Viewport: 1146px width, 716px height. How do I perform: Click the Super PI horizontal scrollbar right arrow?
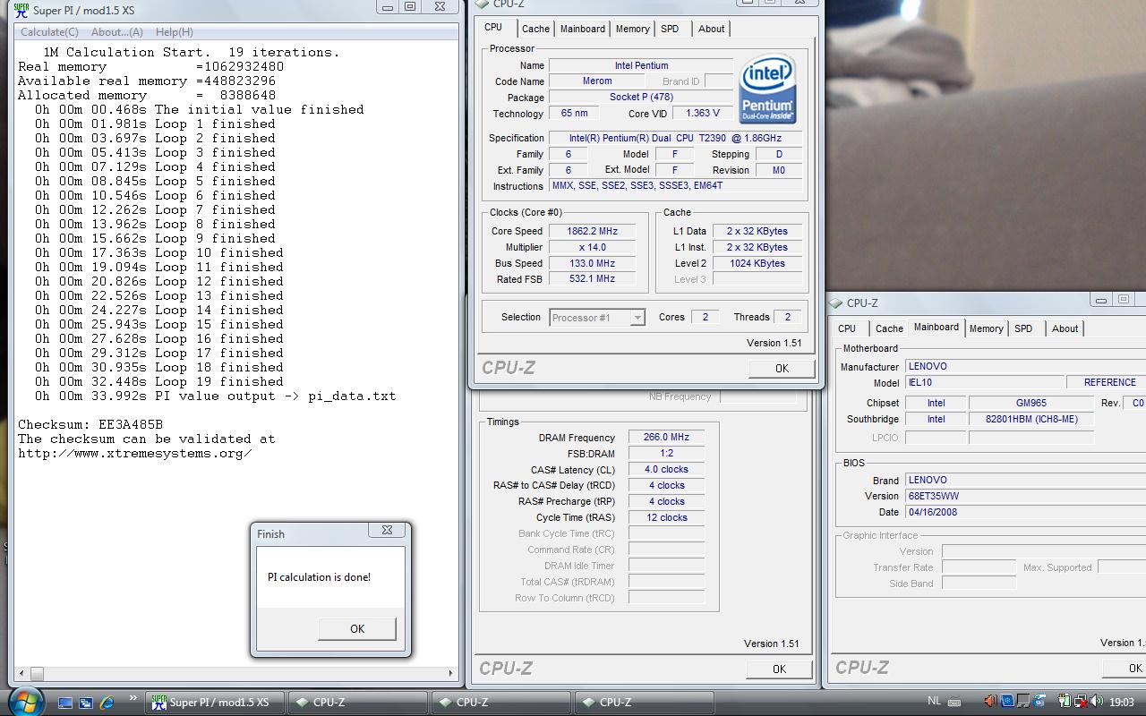(x=450, y=672)
